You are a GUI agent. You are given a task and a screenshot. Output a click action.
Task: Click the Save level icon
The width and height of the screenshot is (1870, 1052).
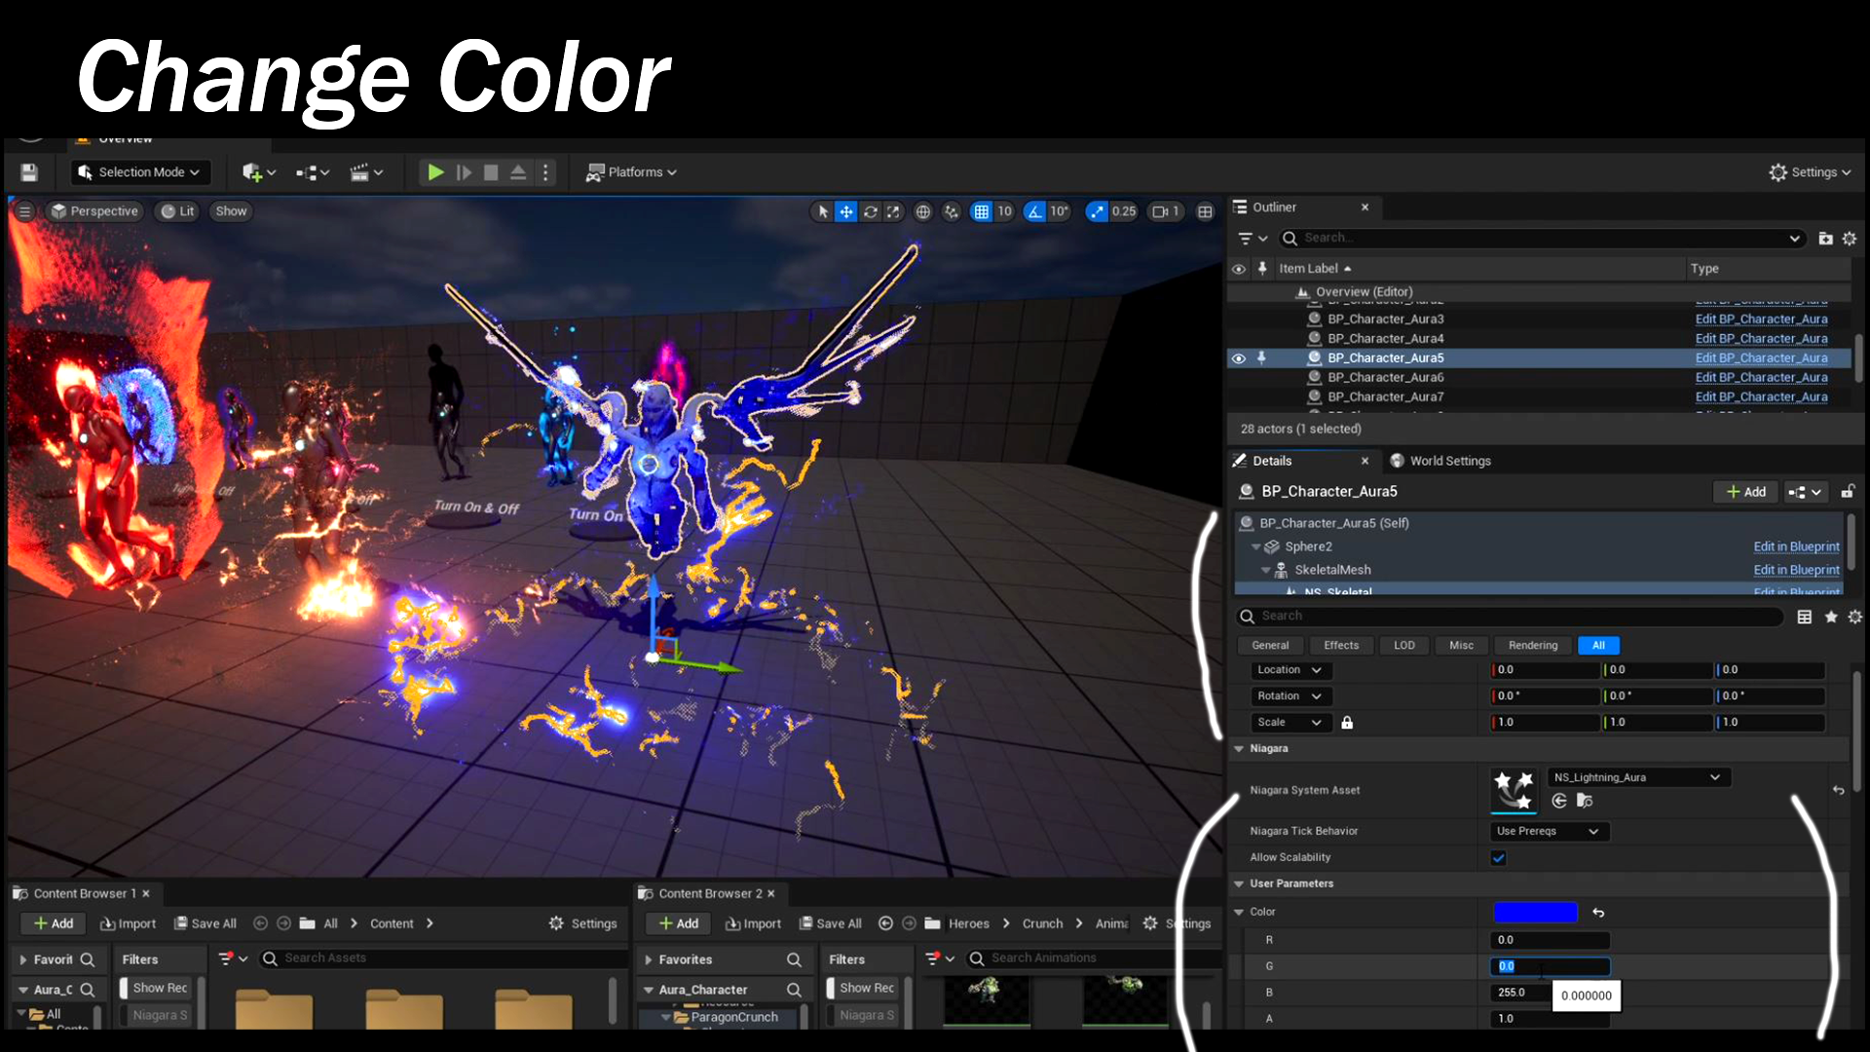coord(28,171)
